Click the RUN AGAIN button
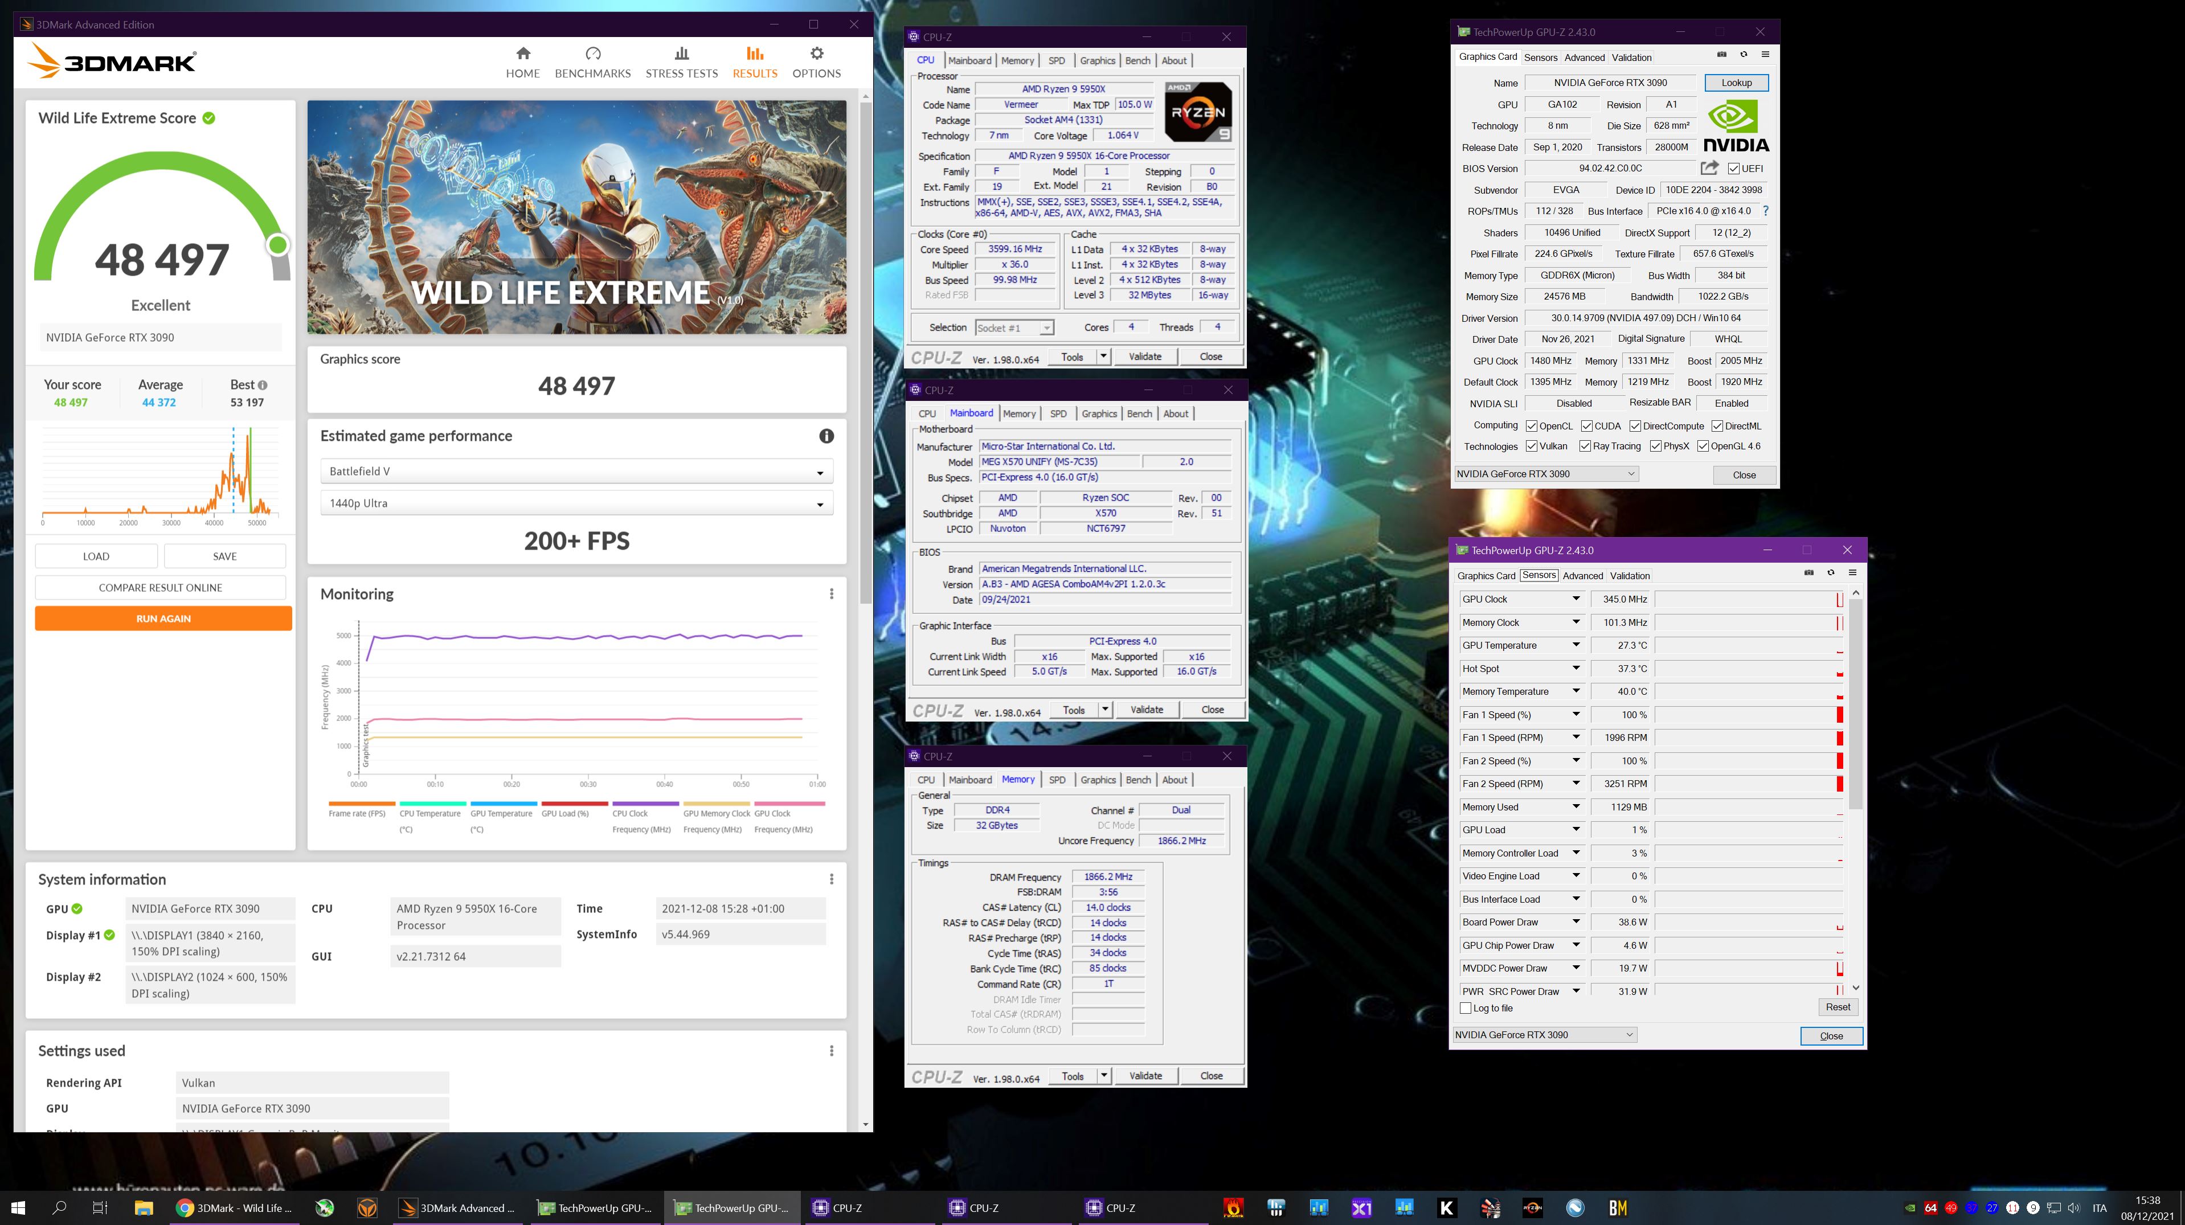The height and width of the screenshot is (1225, 2185). [x=163, y=618]
